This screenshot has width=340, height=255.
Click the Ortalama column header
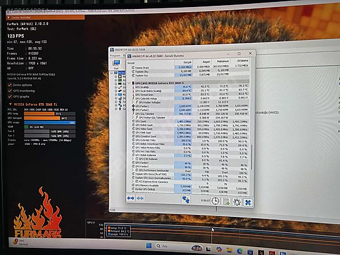click(x=240, y=61)
